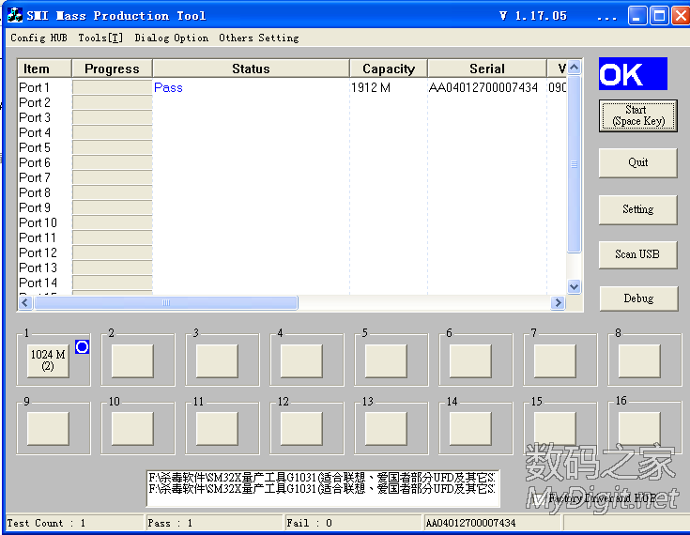Click the Scan USB button
The height and width of the screenshot is (535, 690).
point(637,254)
